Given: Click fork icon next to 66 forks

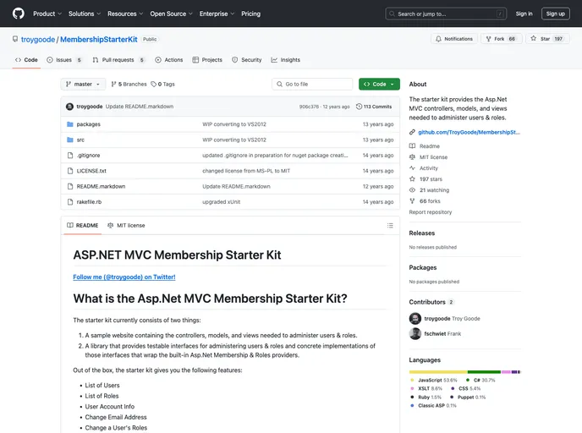Looking at the screenshot, I should pos(412,201).
